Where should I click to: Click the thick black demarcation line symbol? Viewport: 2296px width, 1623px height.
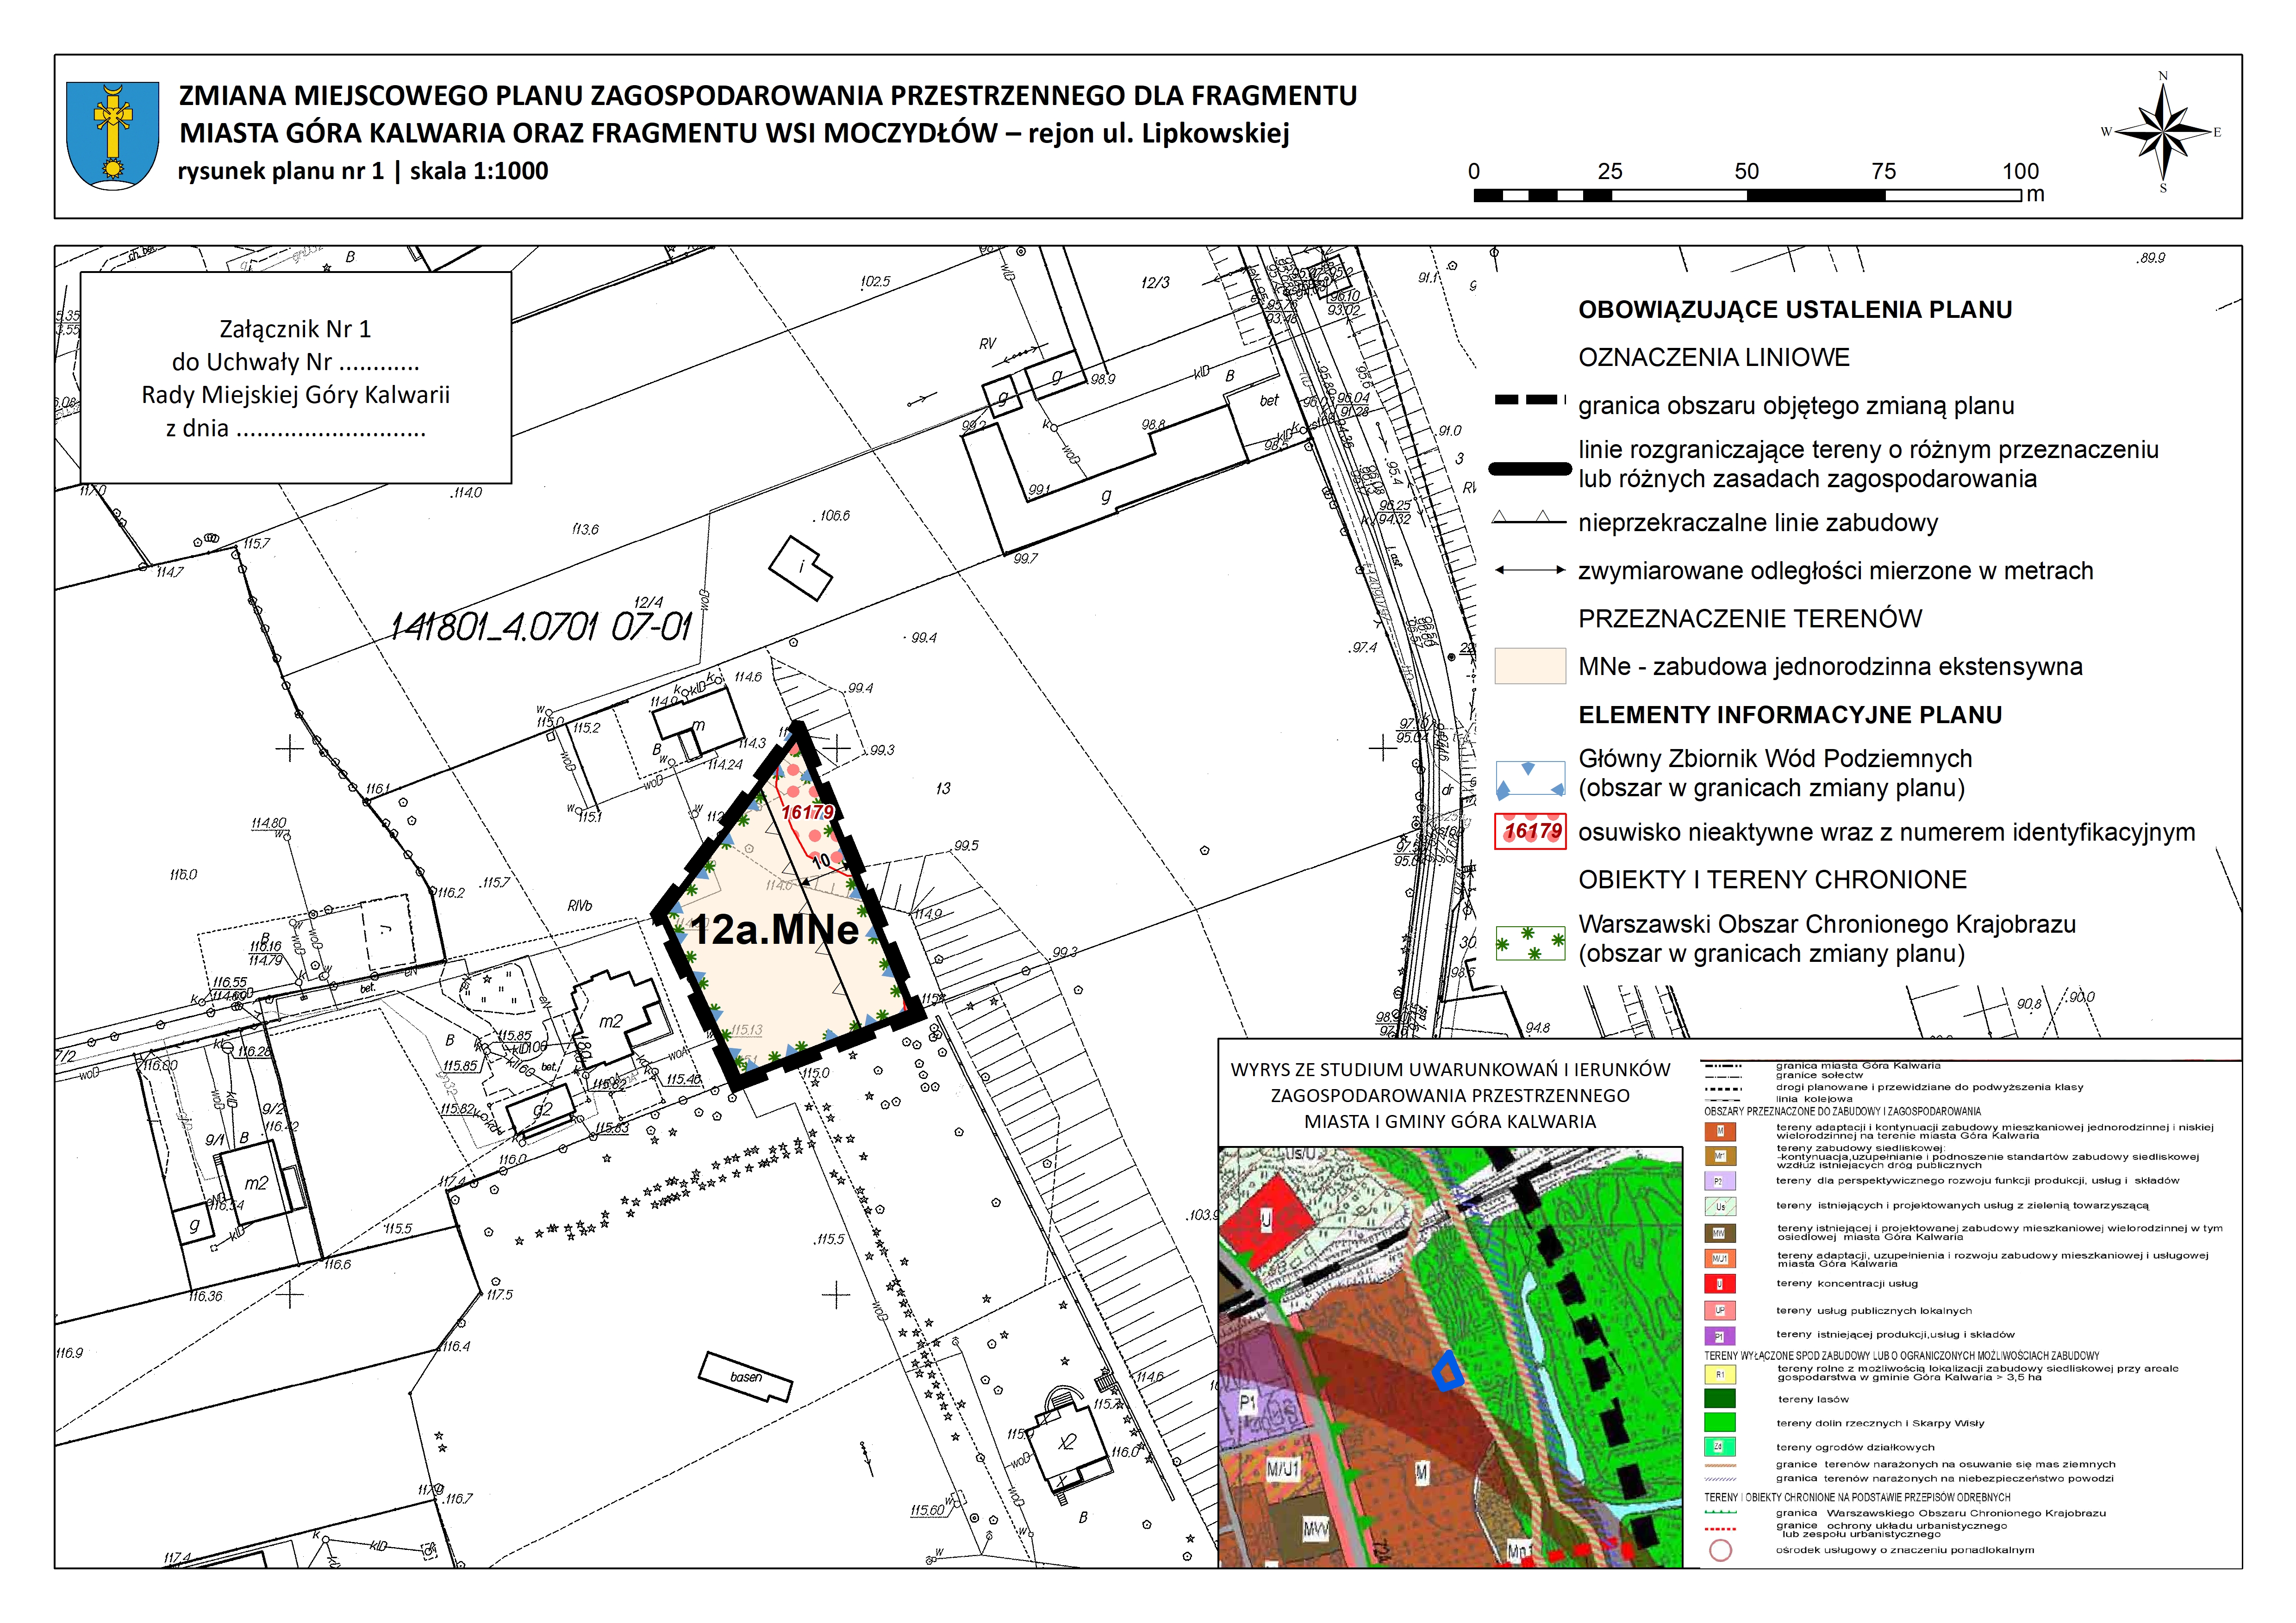click(1530, 468)
